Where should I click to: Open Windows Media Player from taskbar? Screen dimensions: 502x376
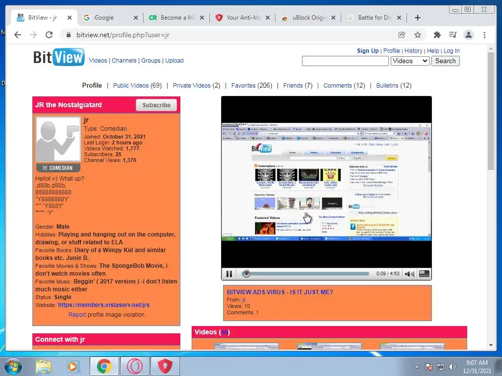click(73, 366)
